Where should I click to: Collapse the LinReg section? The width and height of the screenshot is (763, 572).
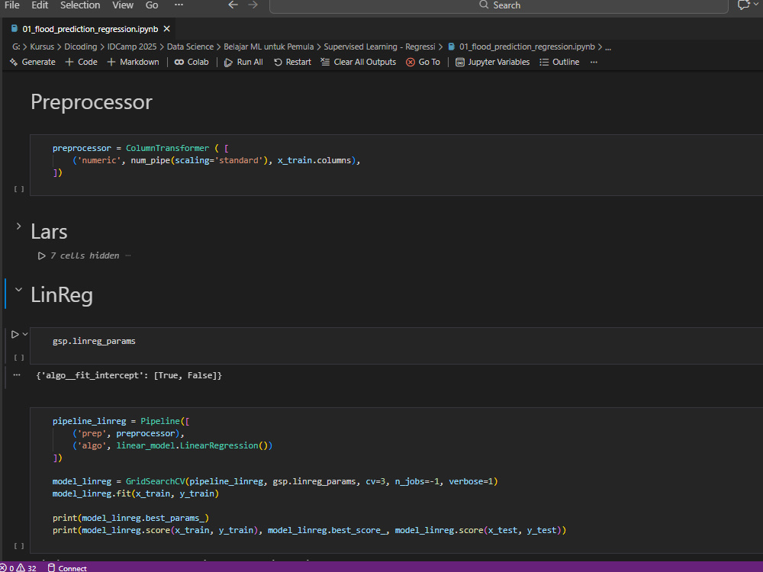18,289
